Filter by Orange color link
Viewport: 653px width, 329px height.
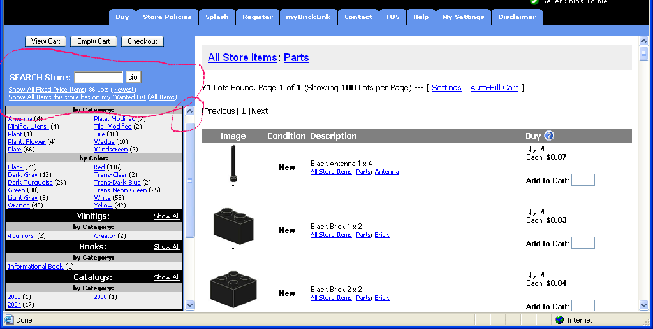click(18, 205)
